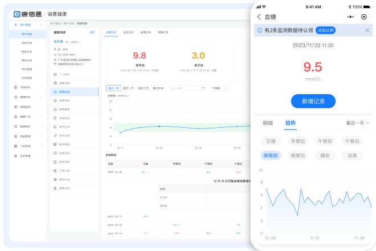Screen dimensions: 376x251
Task: Click the 用户管理 user icon in left navigation
Action: [x=15, y=25]
